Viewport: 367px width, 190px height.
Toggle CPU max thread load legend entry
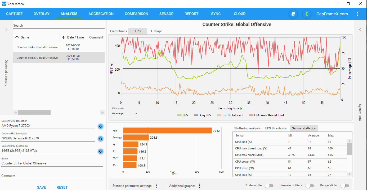pyautogui.click(x=266, y=115)
